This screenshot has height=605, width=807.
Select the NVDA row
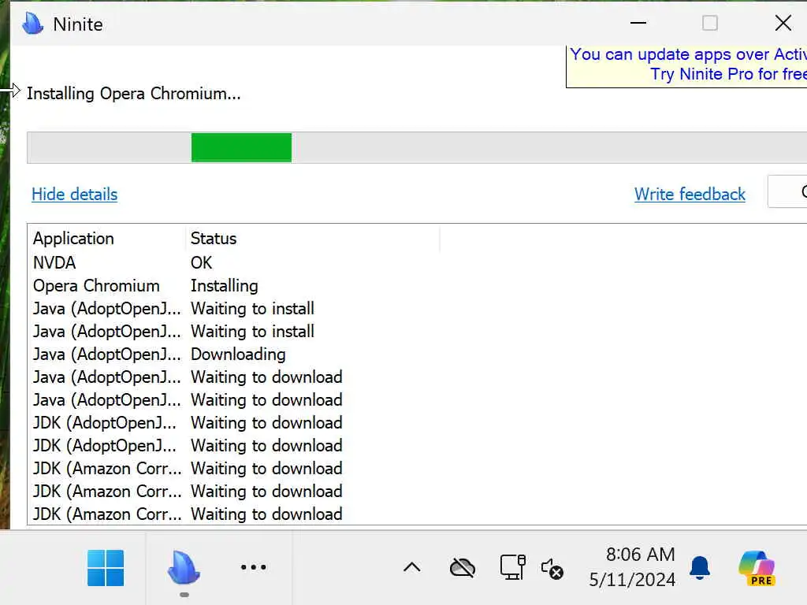tap(417, 263)
